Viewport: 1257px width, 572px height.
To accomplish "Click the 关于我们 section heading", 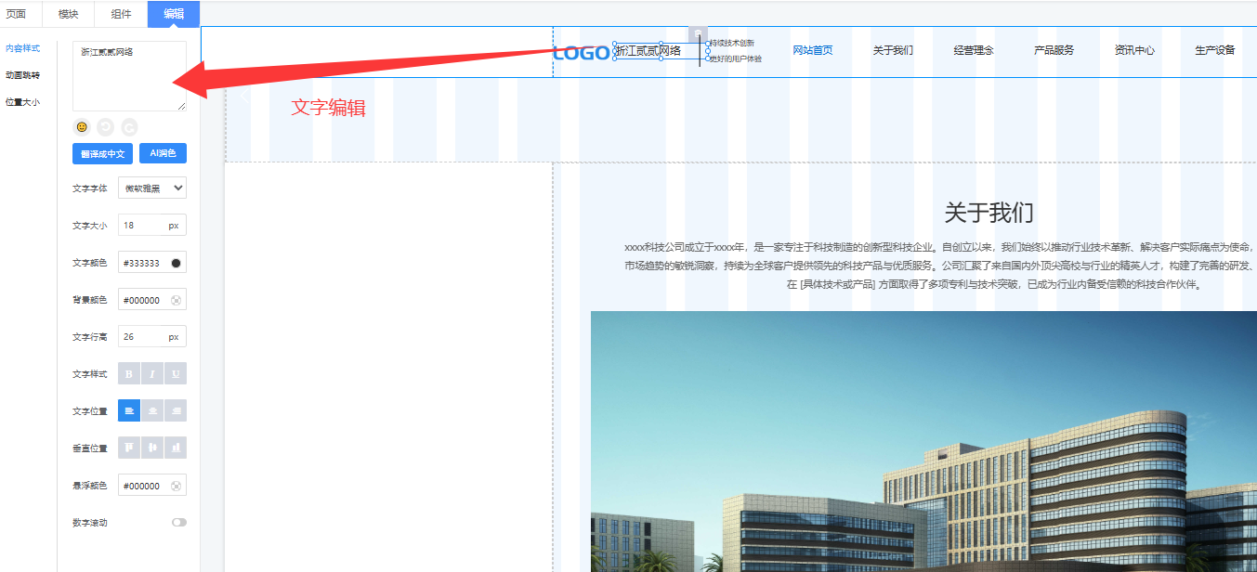I will pyautogui.click(x=989, y=213).
